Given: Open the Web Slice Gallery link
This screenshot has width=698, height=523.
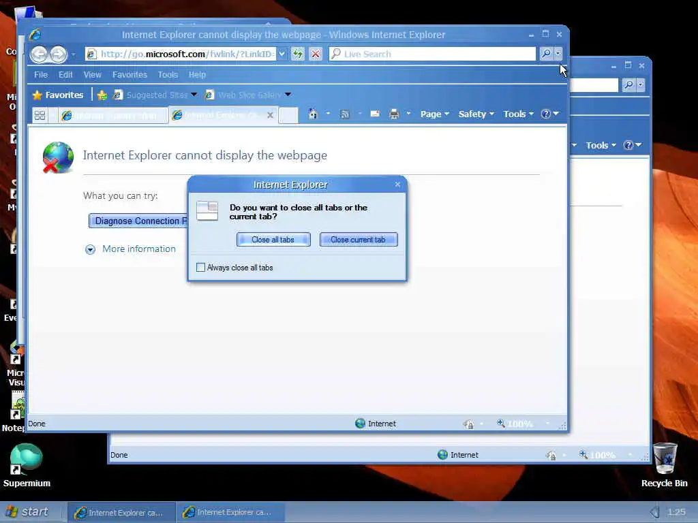Looking at the screenshot, I should click(243, 95).
